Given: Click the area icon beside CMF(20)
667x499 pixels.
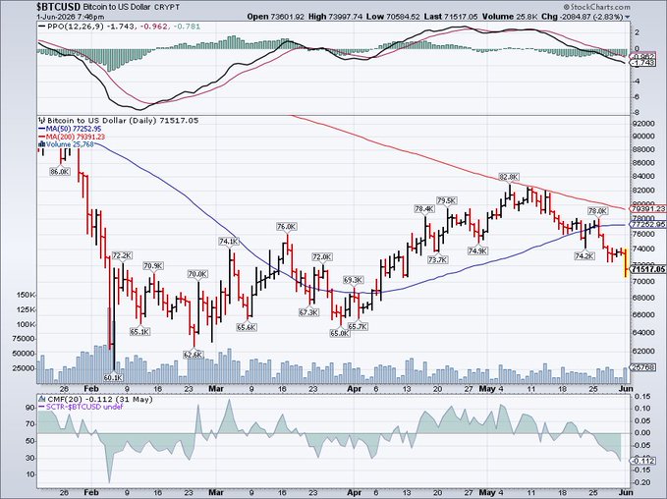Looking at the screenshot, I should tap(41, 399).
